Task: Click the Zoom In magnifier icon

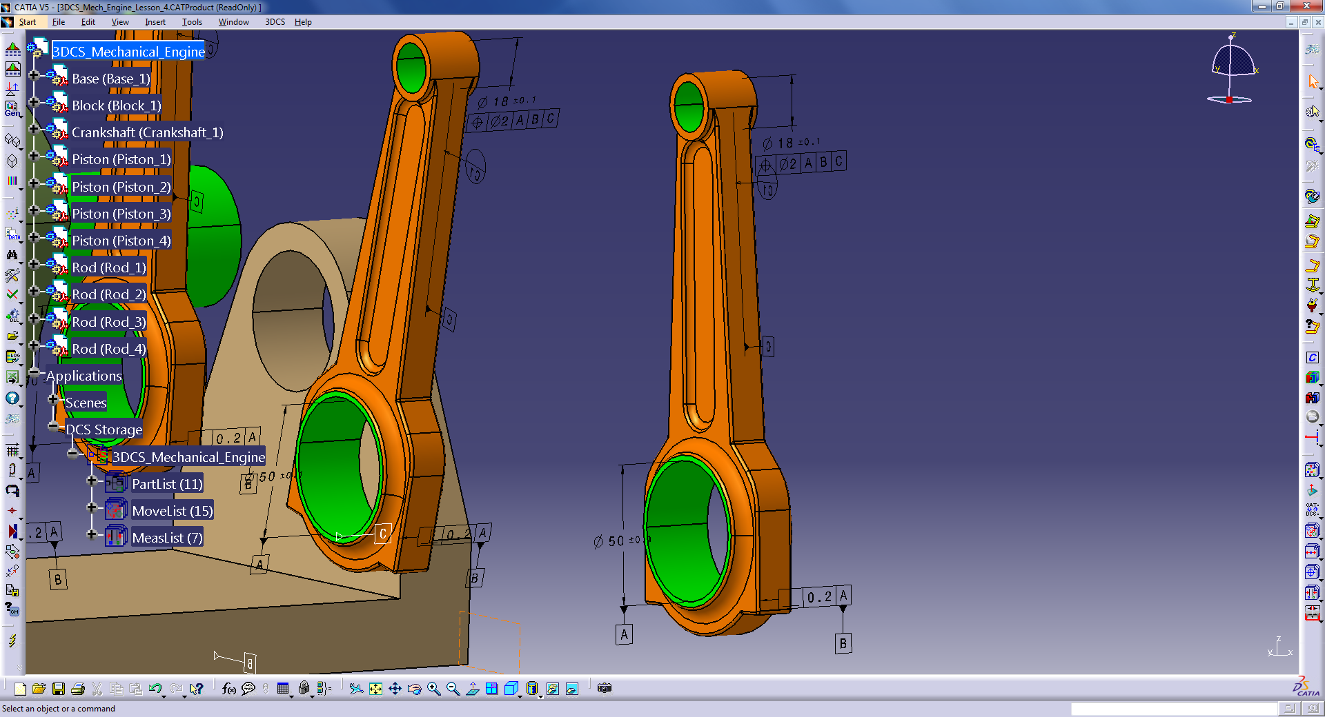Action: (x=433, y=689)
